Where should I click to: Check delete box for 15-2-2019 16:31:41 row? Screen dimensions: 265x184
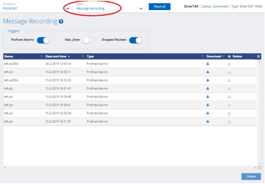point(229,89)
